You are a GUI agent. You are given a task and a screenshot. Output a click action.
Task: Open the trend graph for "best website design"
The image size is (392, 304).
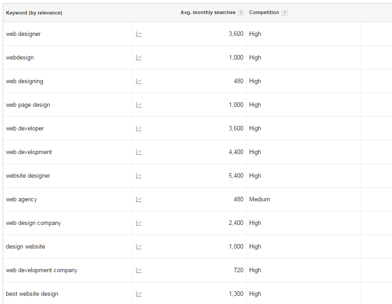click(x=138, y=294)
